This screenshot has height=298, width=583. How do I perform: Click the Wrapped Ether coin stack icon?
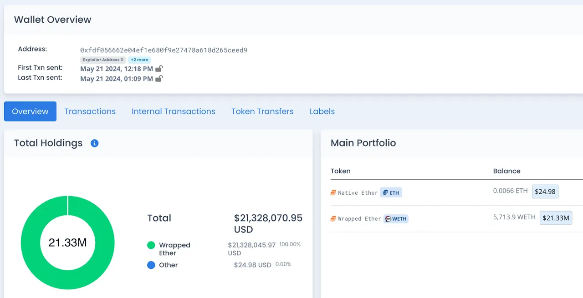pyautogui.click(x=333, y=219)
